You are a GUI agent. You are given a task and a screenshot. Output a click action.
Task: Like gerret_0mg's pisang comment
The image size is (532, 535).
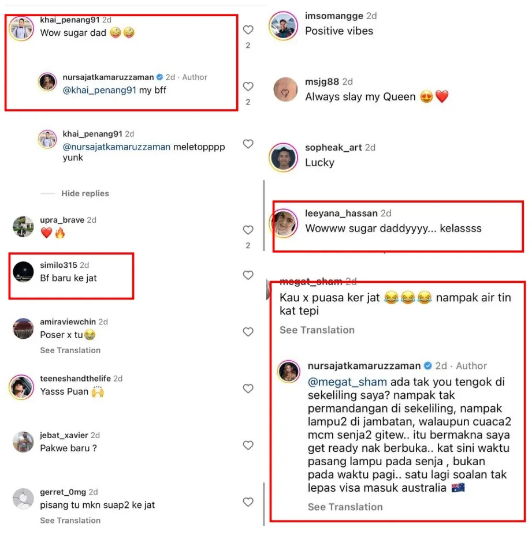pos(248,502)
